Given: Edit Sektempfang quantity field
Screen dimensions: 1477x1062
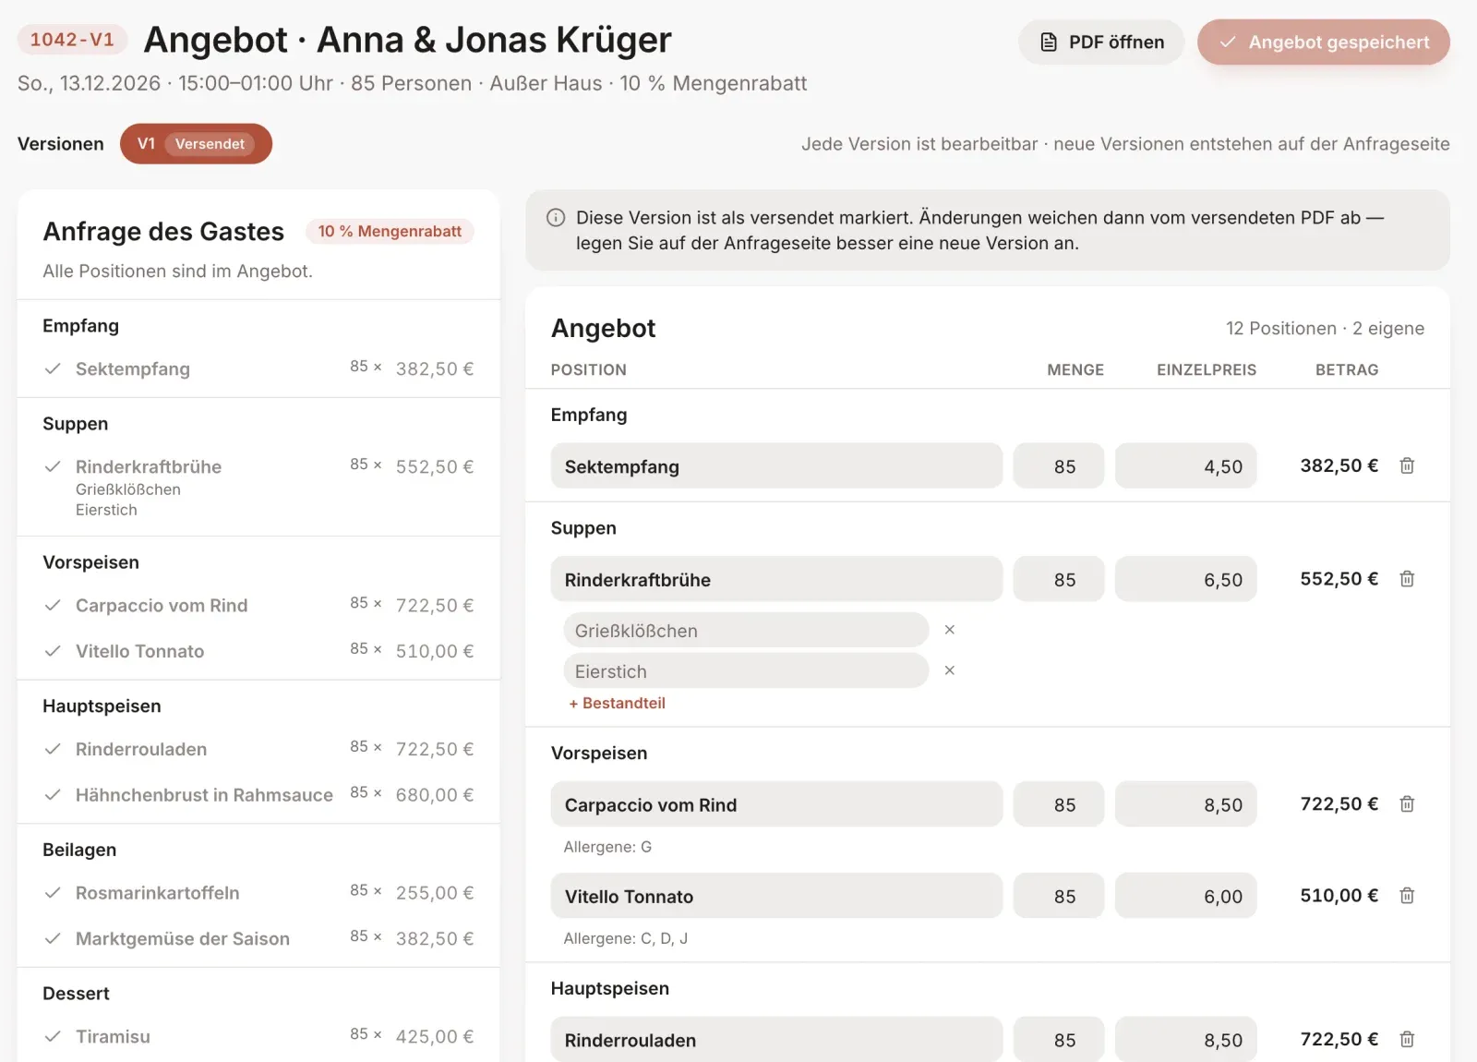Looking at the screenshot, I should (1059, 466).
